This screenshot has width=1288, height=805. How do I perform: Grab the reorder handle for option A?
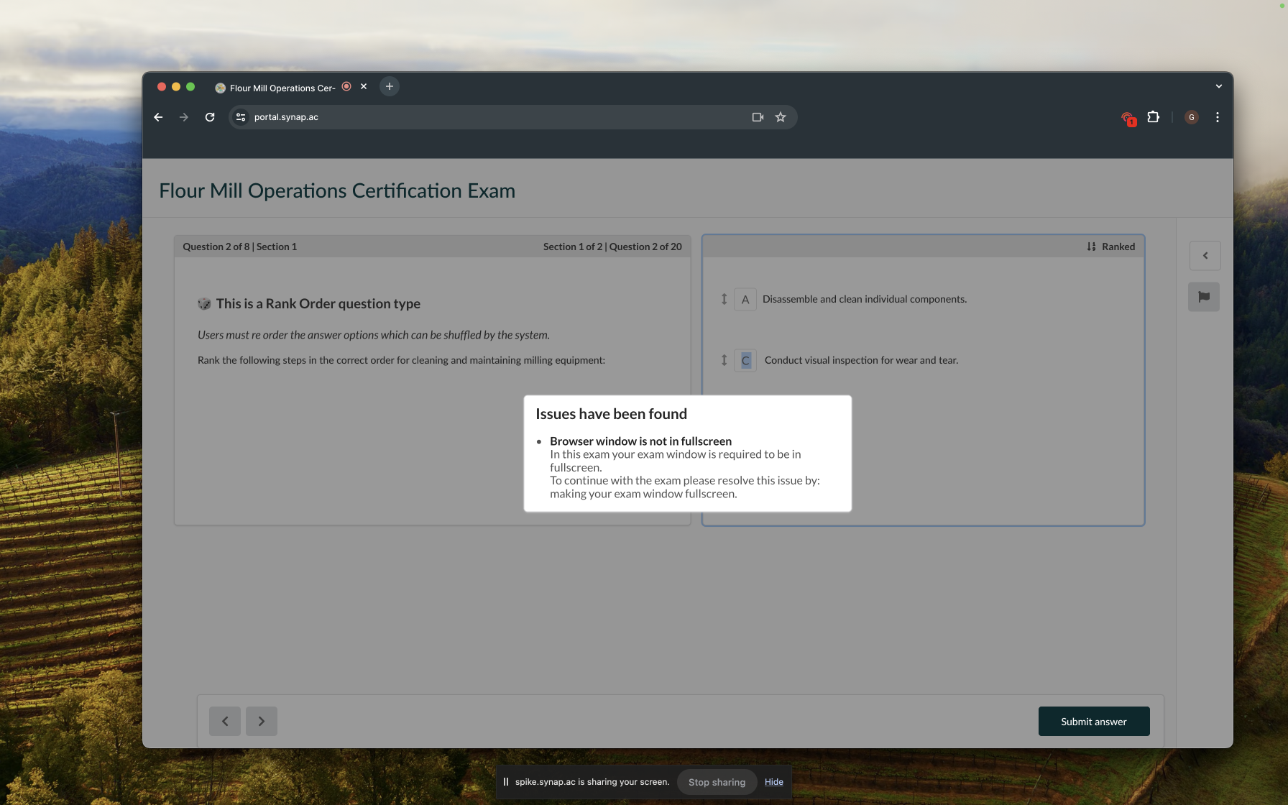tap(724, 299)
